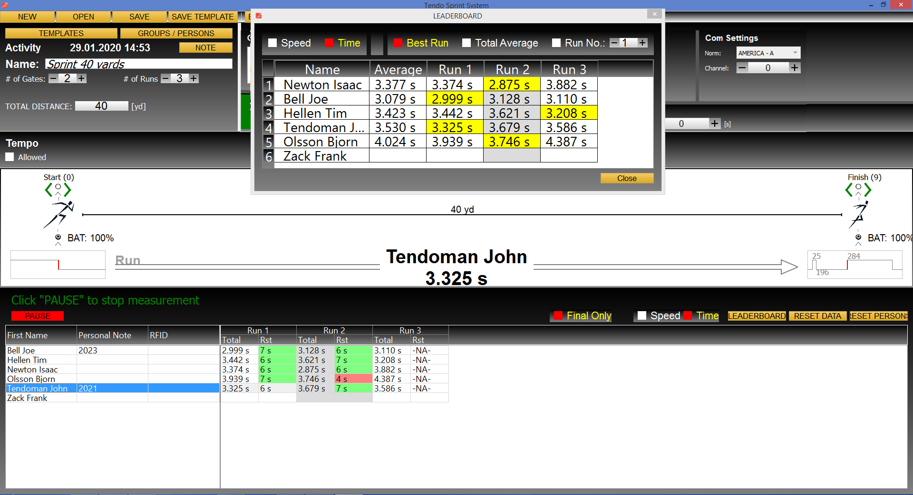Click Newton Isaac's 2.875 s leaderboard cell
Image resolution: width=913 pixels, height=495 pixels.
512,84
